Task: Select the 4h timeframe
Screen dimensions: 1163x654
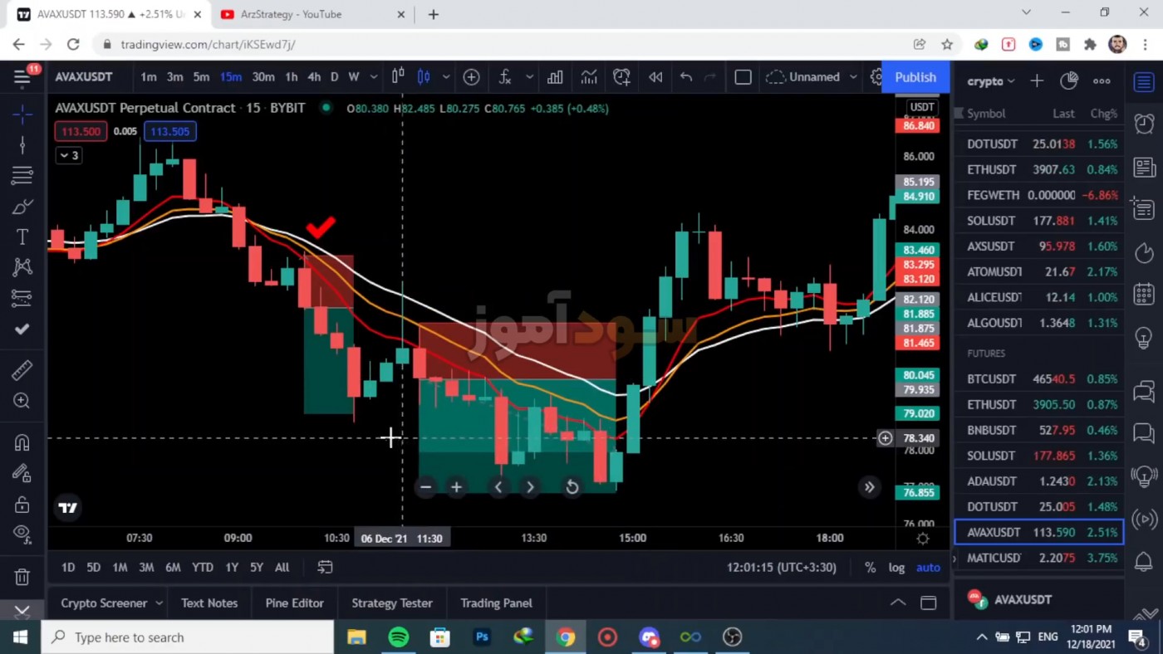Action: click(x=314, y=77)
